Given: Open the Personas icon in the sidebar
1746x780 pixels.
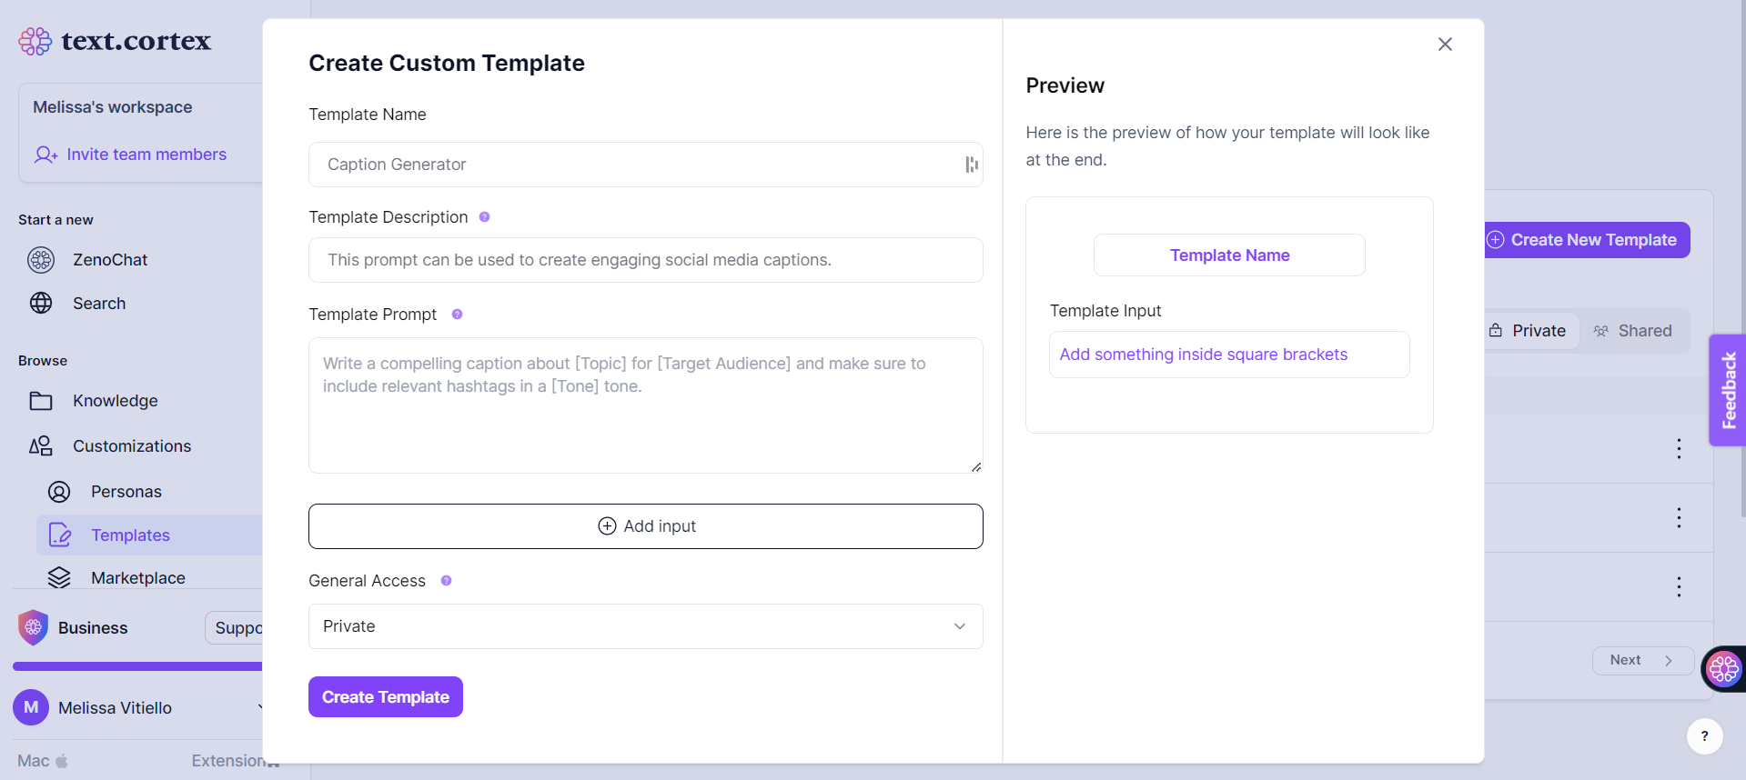Looking at the screenshot, I should point(59,492).
